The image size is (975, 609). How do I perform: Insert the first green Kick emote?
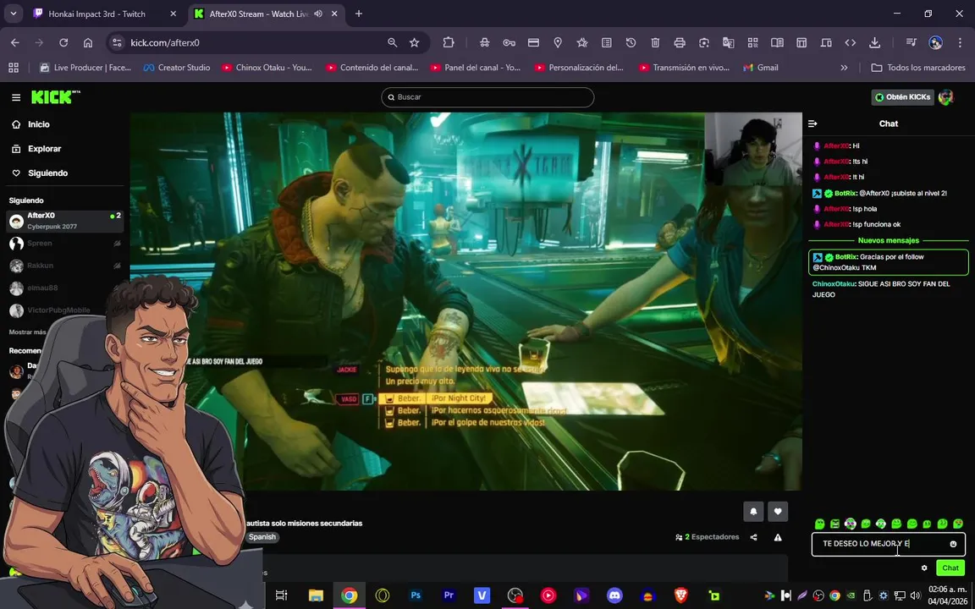pyautogui.click(x=819, y=524)
